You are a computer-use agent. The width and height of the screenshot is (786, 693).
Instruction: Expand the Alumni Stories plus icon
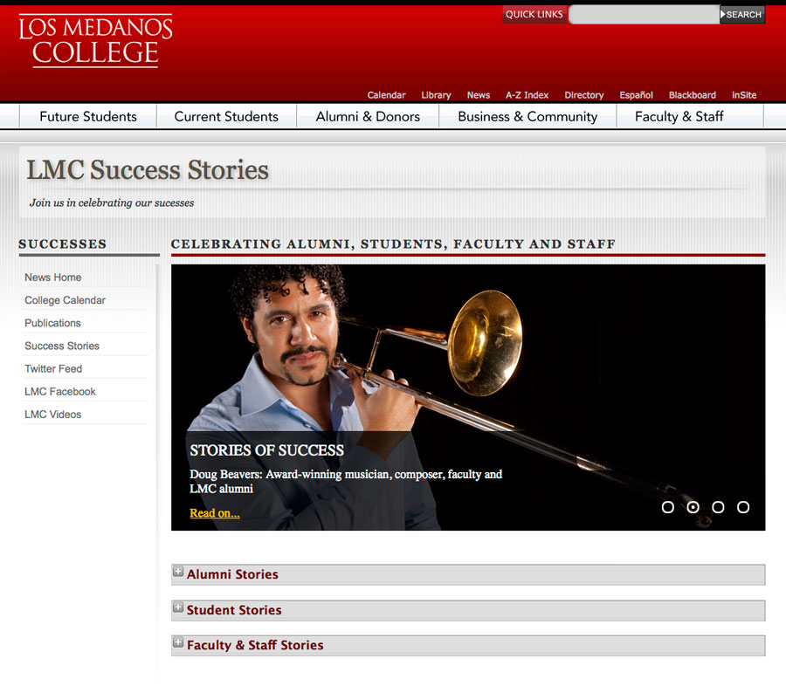[x=178, y=571]
